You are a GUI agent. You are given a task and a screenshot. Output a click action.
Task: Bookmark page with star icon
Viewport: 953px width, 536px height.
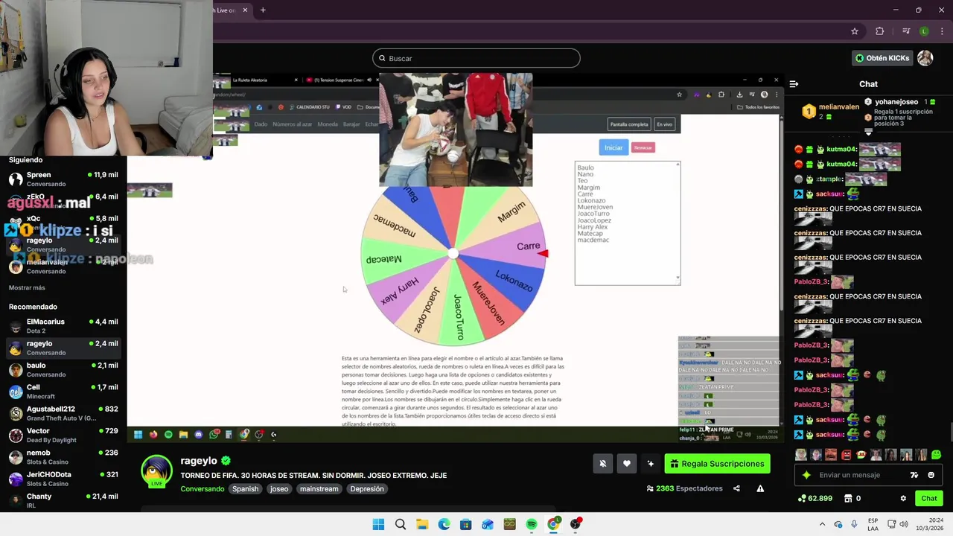pos(855,31)
